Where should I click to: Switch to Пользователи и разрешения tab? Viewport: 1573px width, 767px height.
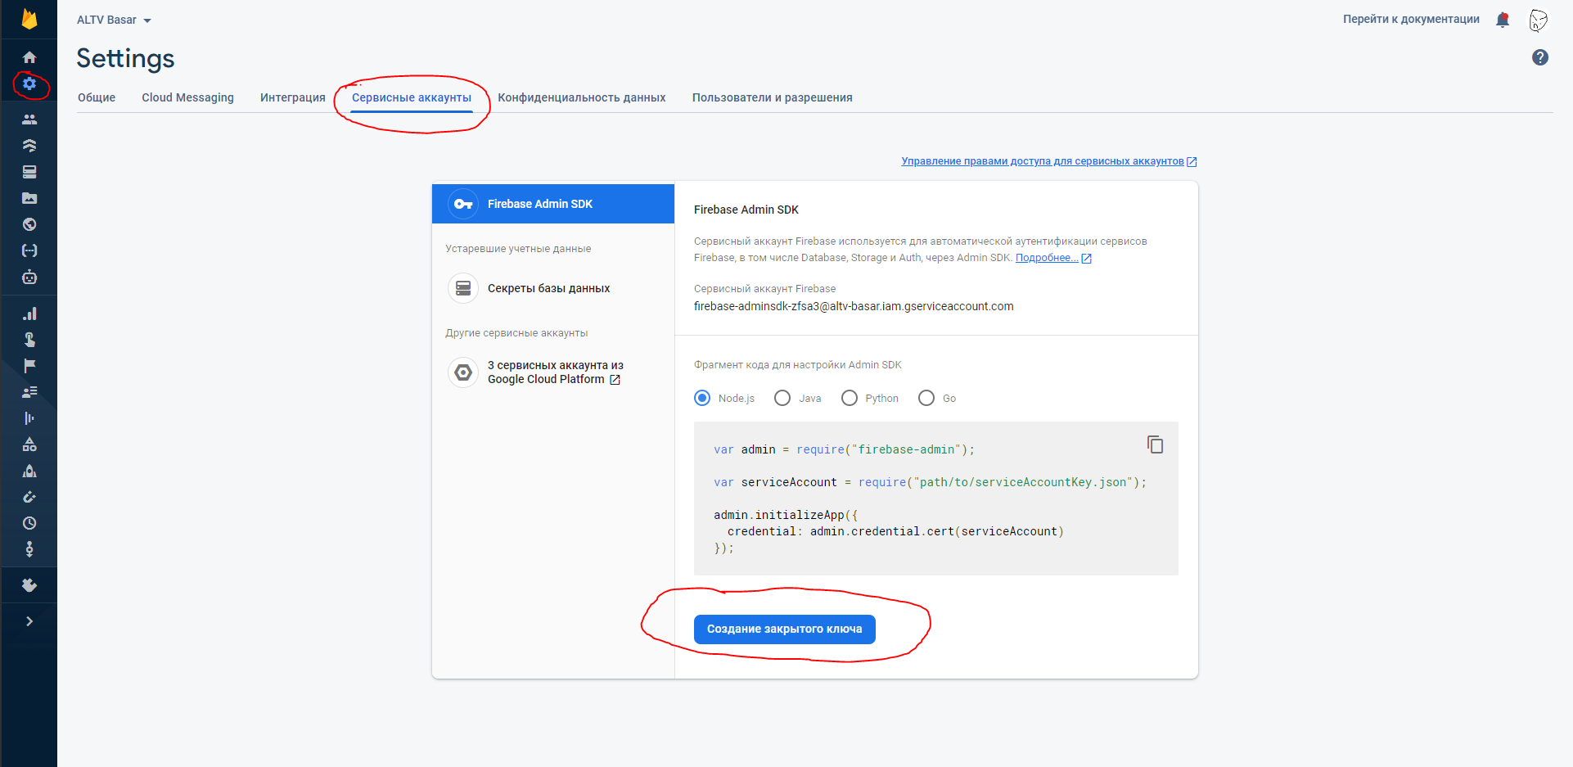[x=773, y=97]
